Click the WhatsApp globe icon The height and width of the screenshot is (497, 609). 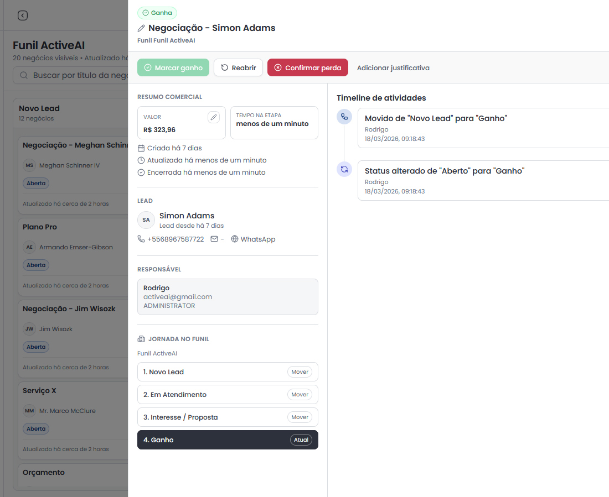point(235,239)
